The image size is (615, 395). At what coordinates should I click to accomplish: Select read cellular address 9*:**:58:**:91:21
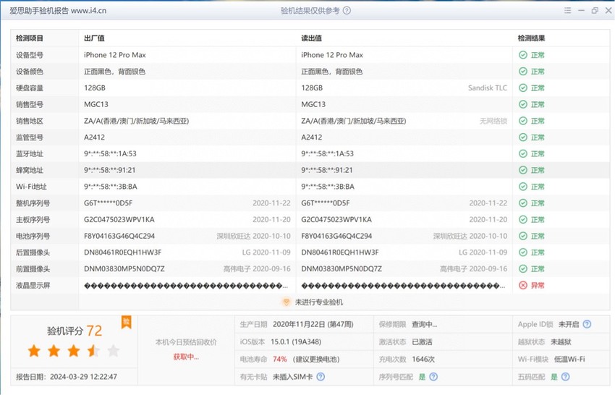(327, 170)
